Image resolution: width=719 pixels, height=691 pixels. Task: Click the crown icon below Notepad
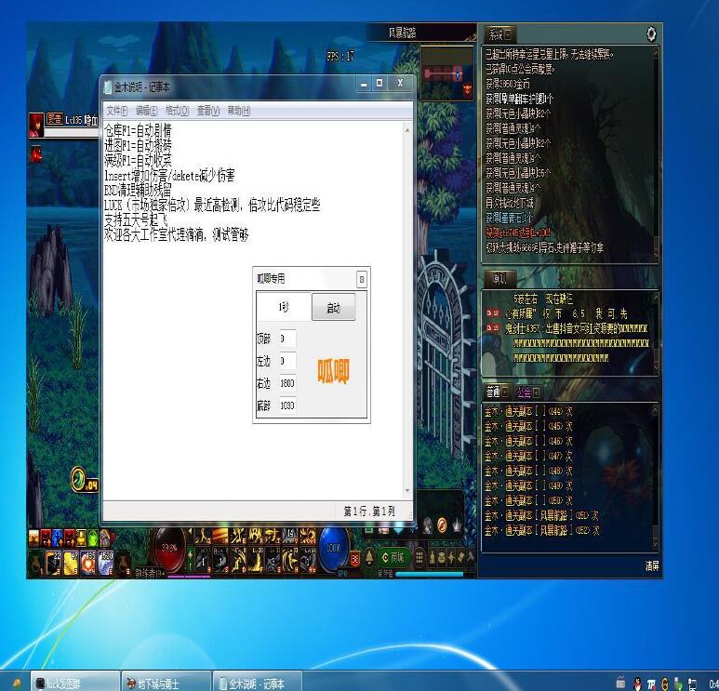point(457,525)
